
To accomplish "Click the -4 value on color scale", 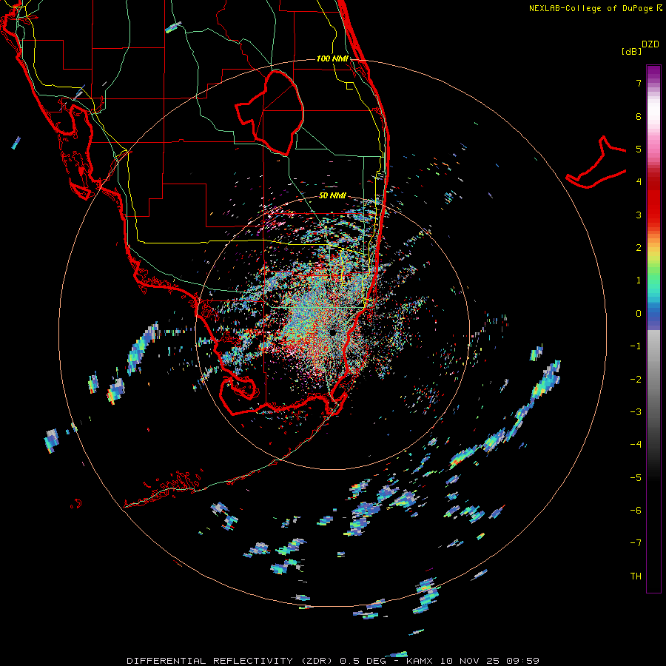I will [x=636, y=445].
